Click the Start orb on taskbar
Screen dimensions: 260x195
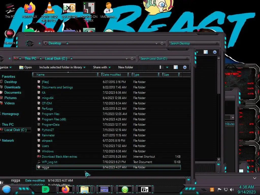[x=7, y=189]
